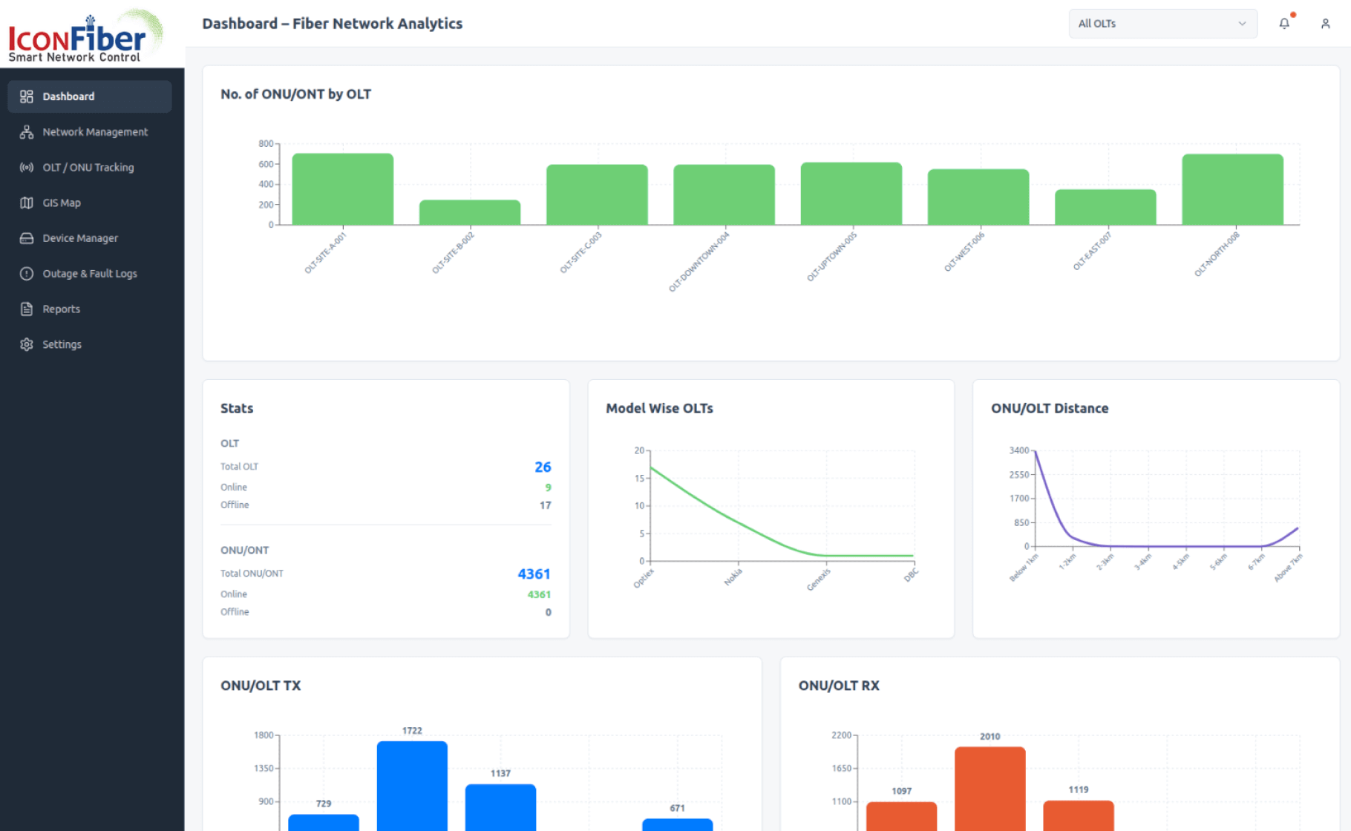The height and width of the screenshot is (831, 1351).
Task: Open the All OLTs dropdown
Action: (1162, 24)
